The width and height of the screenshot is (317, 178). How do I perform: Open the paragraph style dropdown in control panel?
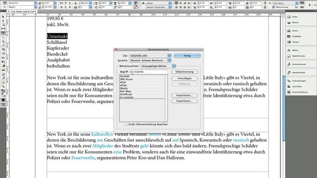pos(285,3)
